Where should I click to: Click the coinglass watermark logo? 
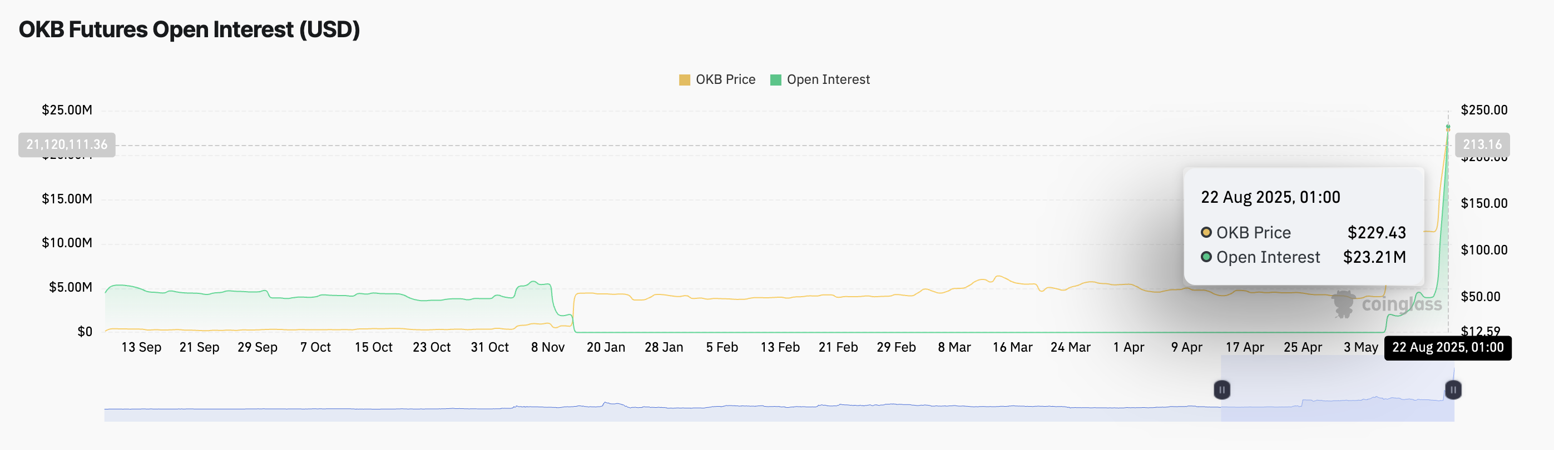tap(1386, 304)
